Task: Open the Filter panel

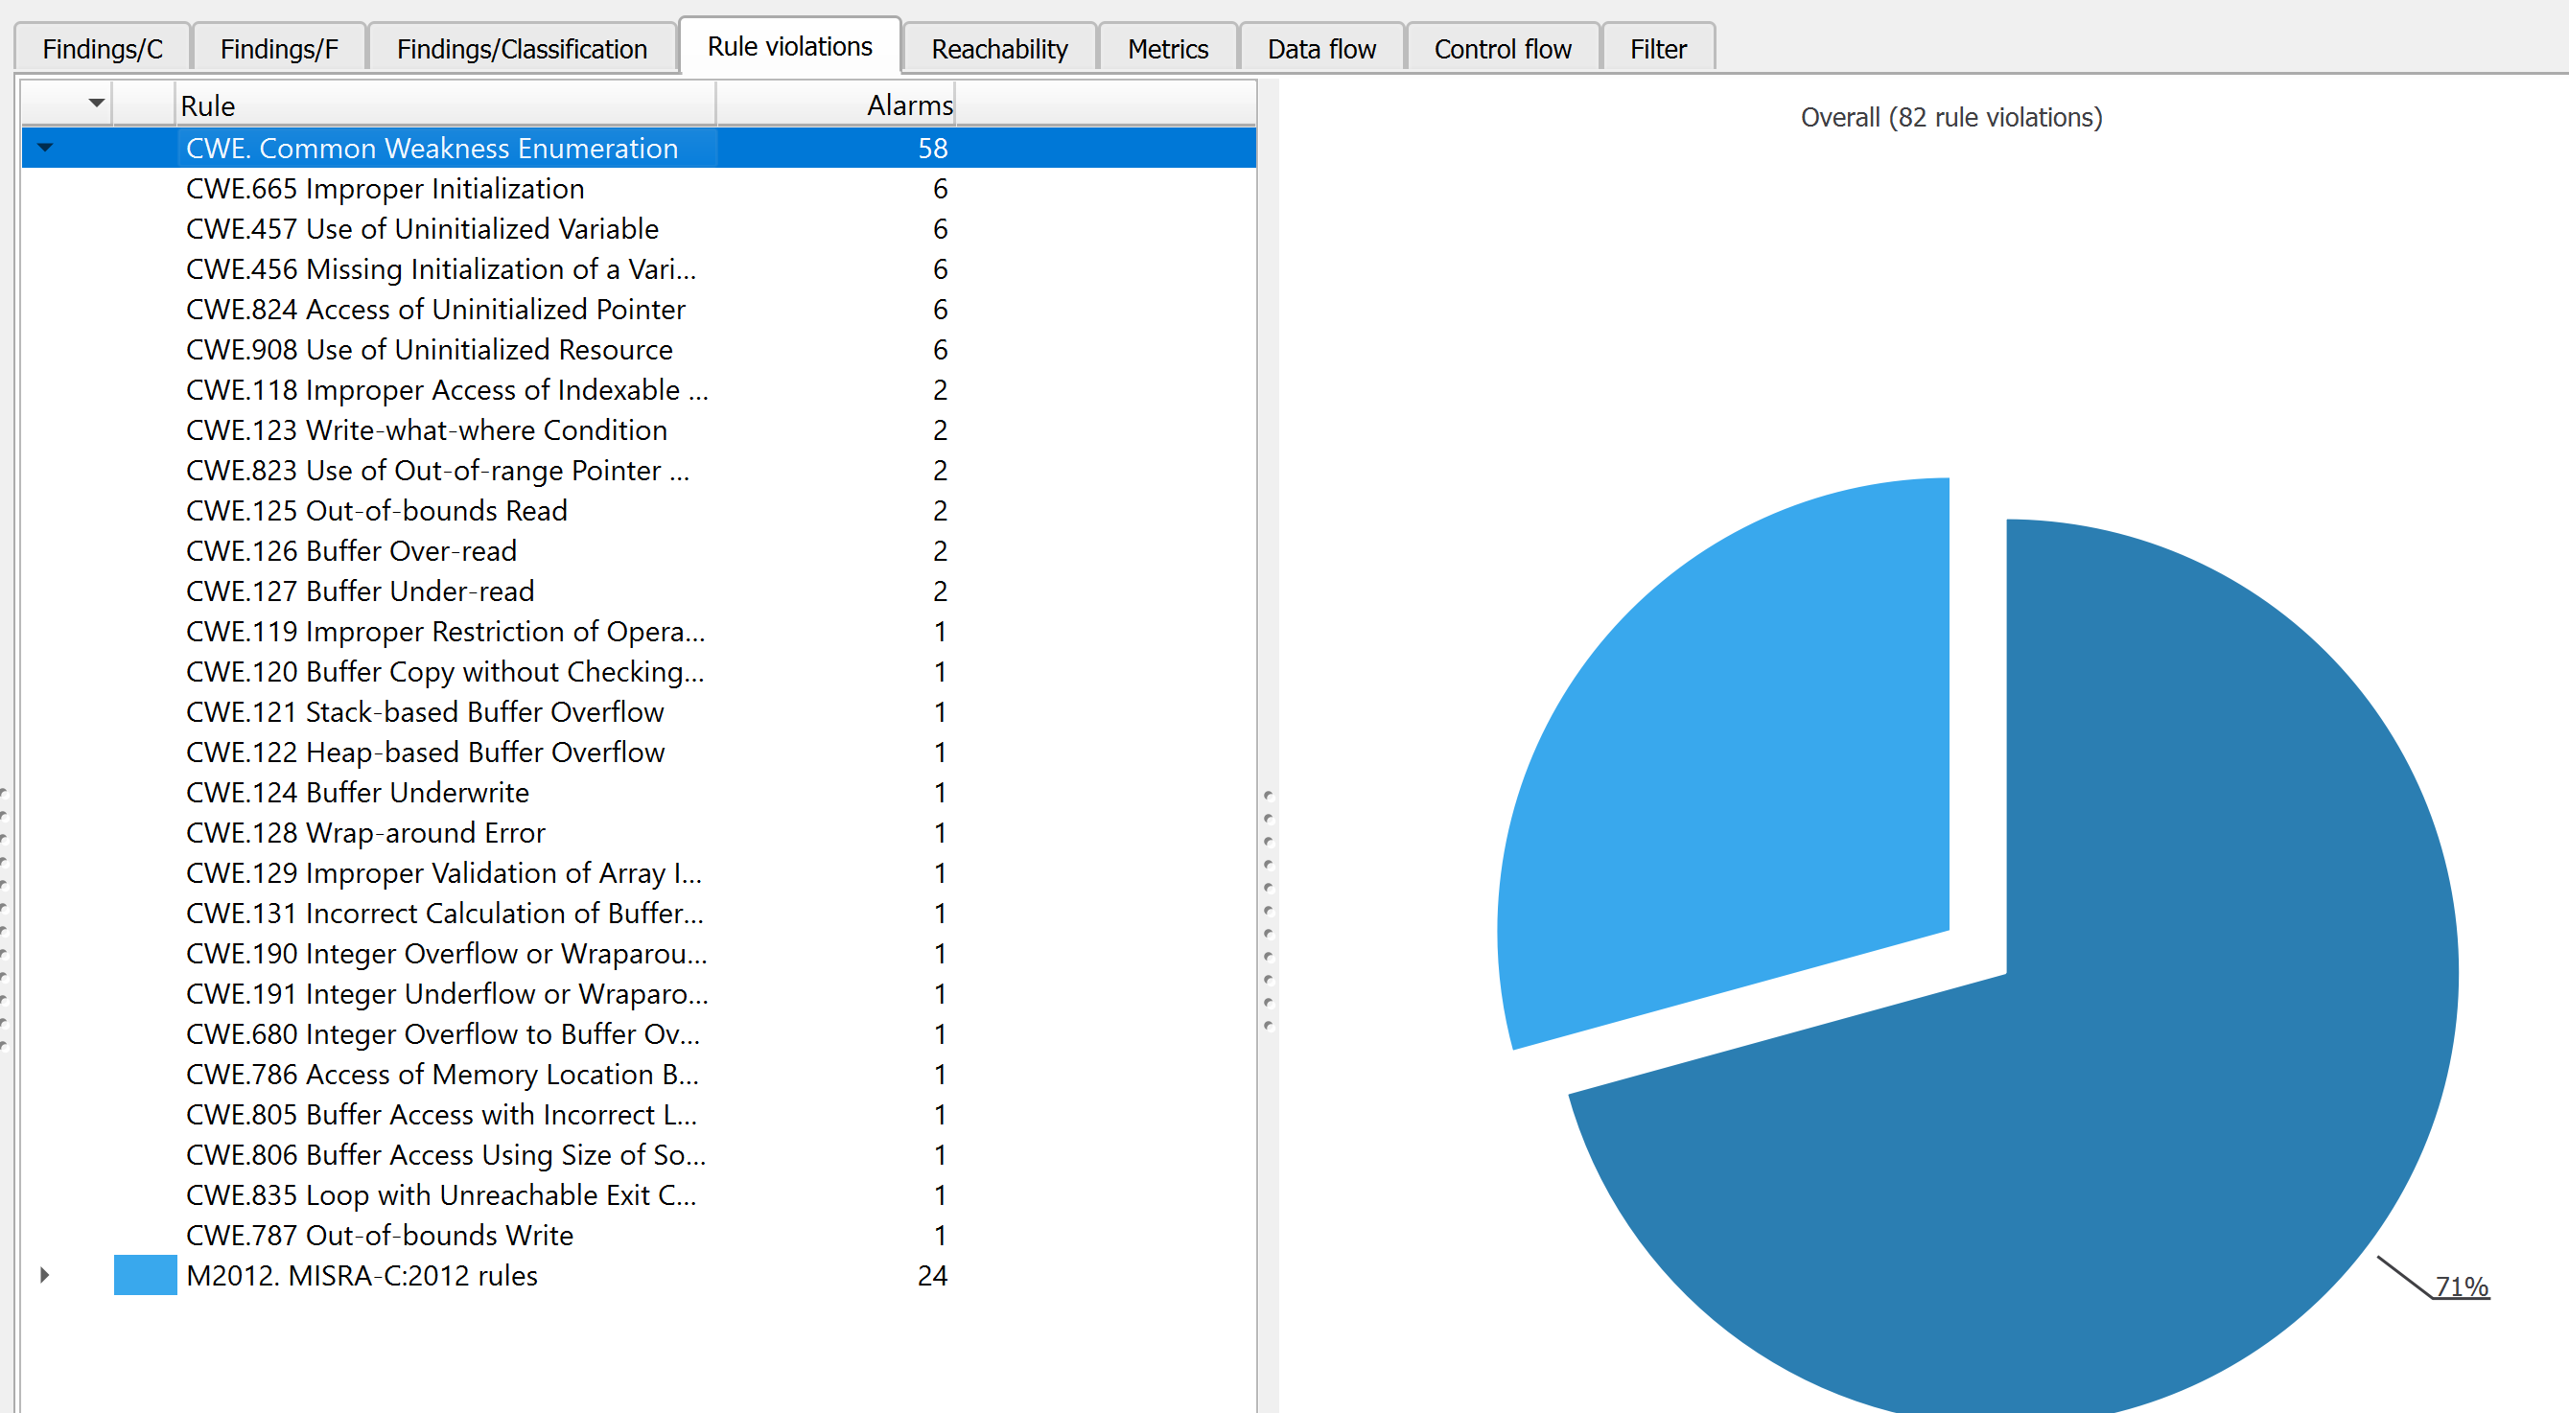Action: pyautogui.click(x=1655, y=47)
